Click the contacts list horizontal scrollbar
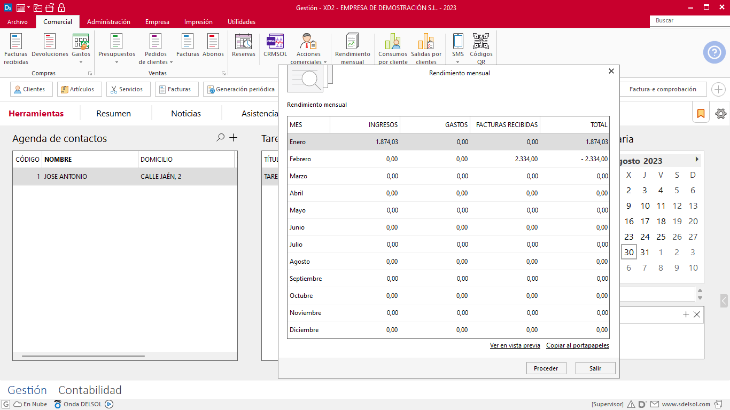 pos(83,356)
